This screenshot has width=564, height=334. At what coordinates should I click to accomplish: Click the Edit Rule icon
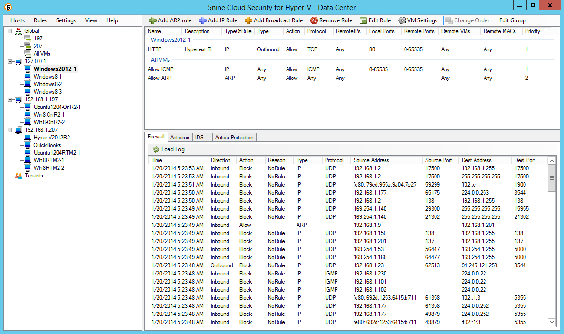pyautogui.click(x=363, y=20)
